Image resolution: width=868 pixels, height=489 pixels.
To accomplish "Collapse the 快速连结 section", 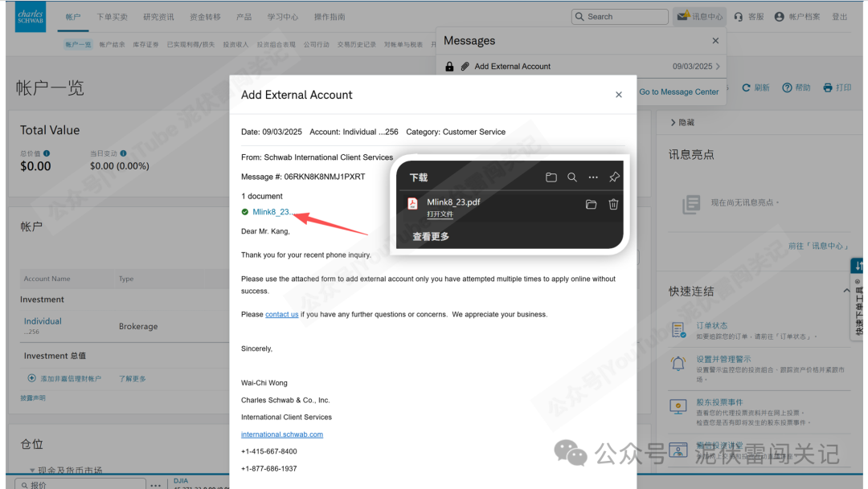I will pos(846,291).
